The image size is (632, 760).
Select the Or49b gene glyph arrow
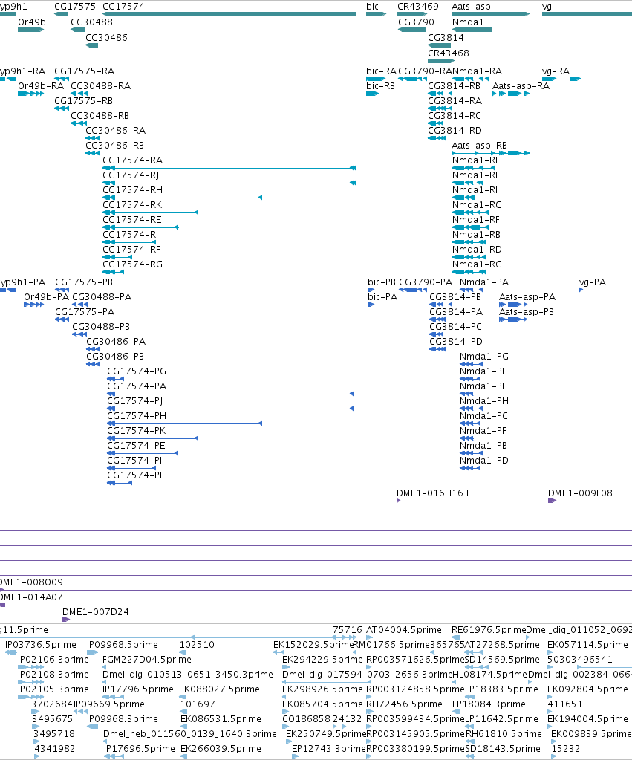[x=31, y=30]
